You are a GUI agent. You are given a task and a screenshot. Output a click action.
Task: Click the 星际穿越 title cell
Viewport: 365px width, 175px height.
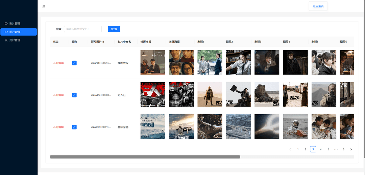123,127
